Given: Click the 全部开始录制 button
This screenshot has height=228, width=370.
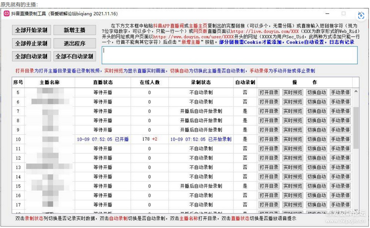Looking at the screenshot, I should (31, 30).
